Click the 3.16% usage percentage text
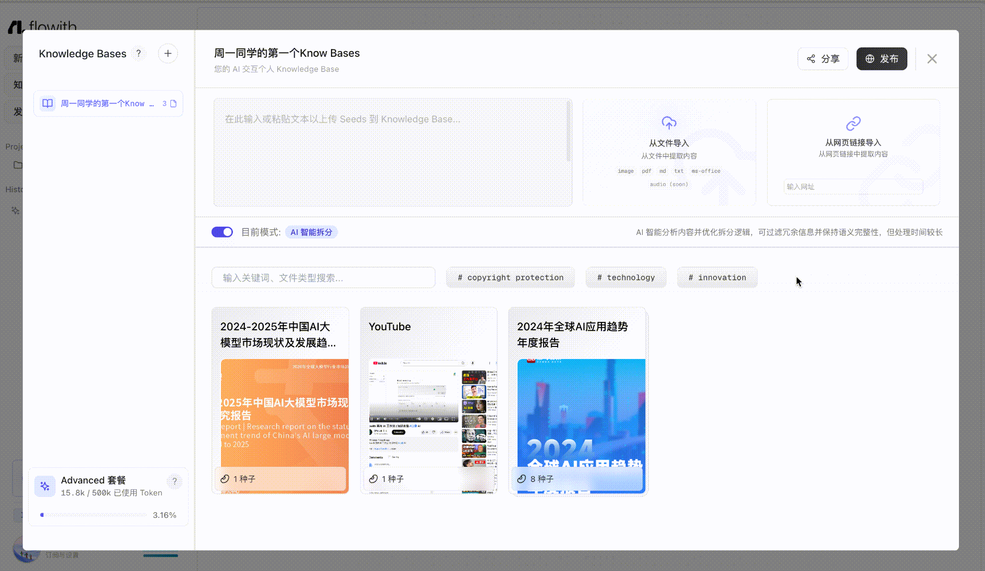This screenshot has width=985, height=571. coord(164,515)
